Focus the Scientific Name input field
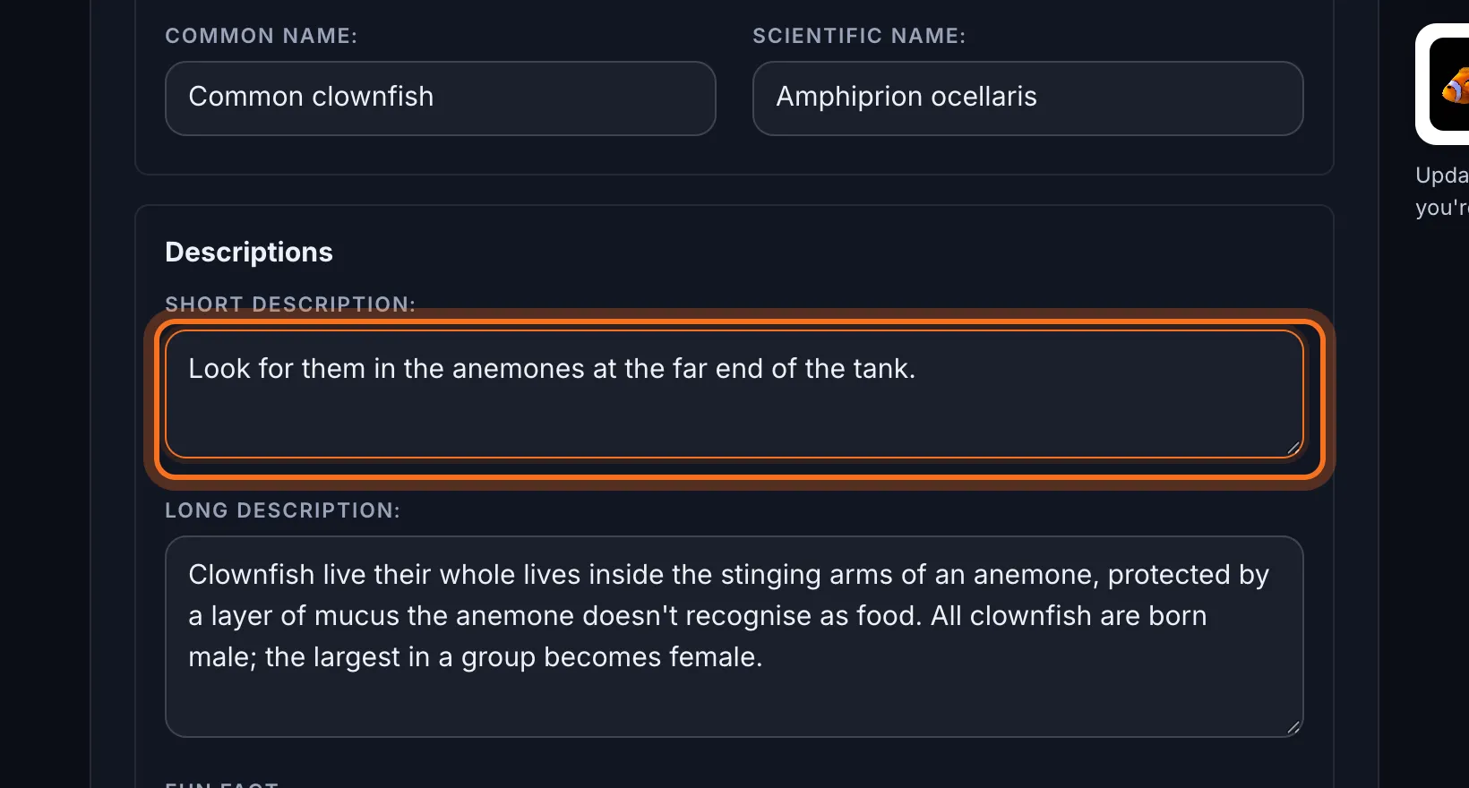The width and height of the screenshot is (1469, 788). 1027,98
